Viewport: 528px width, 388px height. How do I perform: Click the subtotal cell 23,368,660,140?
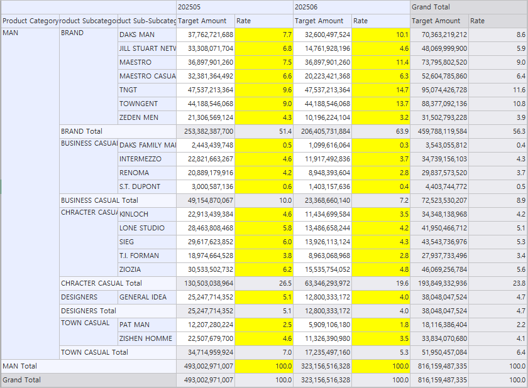click(322, 200)
